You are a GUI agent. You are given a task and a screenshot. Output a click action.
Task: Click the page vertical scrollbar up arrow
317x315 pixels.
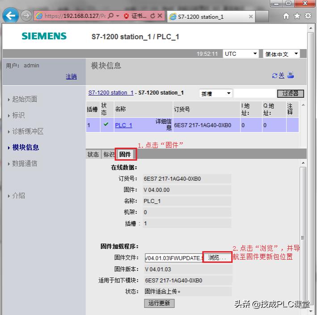(x=311, y=28)
